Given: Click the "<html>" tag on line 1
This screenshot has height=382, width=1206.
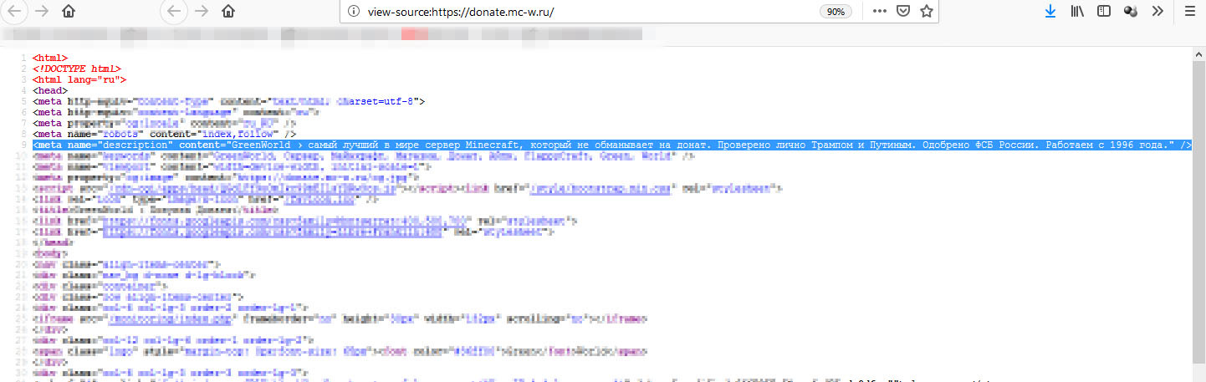Looking at the screenshot, I should pyautogui.click(x=50, y=59).
